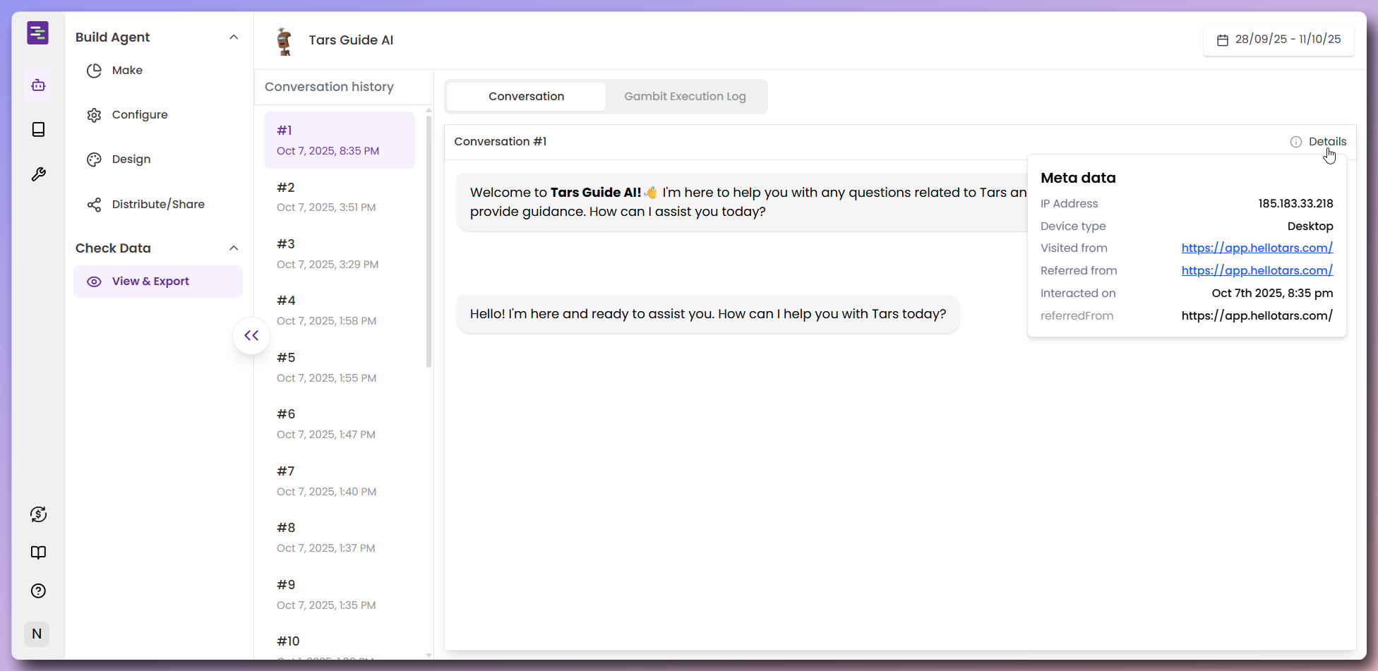Click the Tars logo icon
Viewport: 1378px width, 671px height.
[x=38, y=33]
